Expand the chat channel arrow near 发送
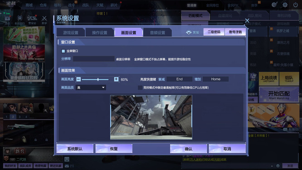Screen dimensions: 302x170 pos(272,166)
